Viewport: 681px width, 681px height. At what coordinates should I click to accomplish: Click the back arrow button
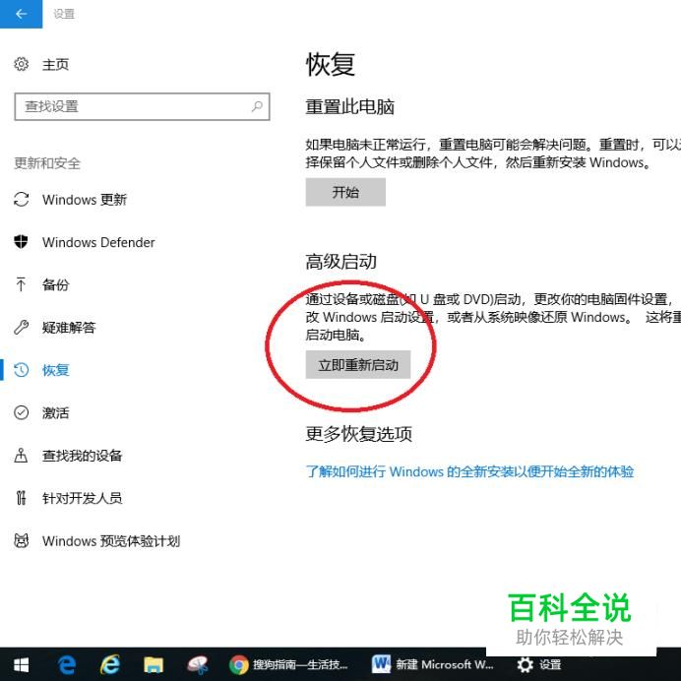[x=21, y=14]
